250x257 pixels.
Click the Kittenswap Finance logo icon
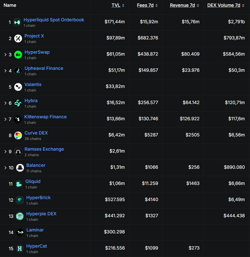pyautogui.click(x=18, y=119)
